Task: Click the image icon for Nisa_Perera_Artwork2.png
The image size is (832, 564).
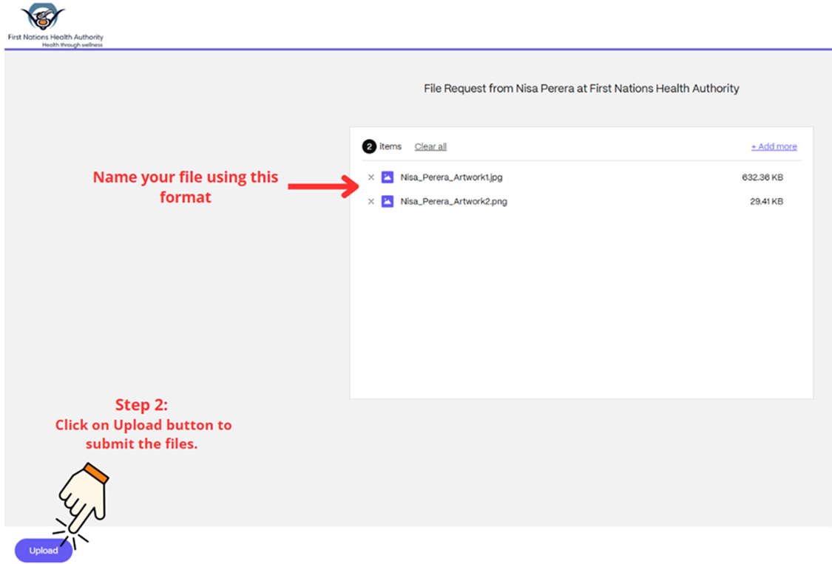Action: point(387,202)
